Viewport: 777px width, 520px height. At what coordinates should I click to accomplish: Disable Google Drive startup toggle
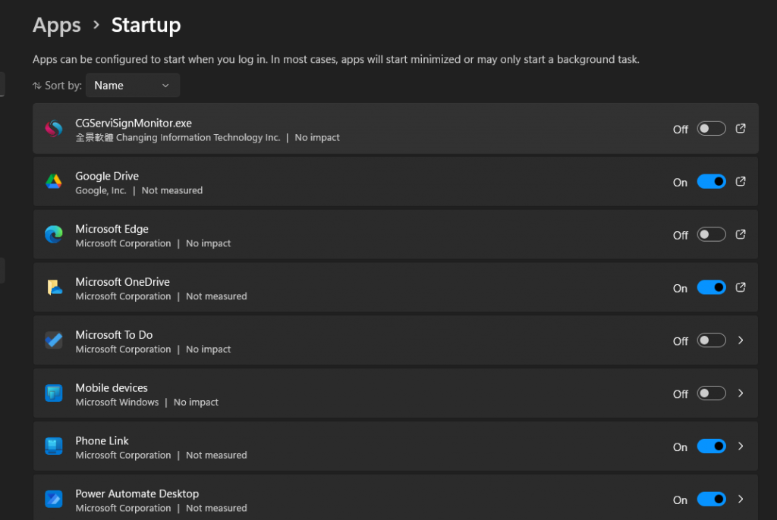pos(711,182)
